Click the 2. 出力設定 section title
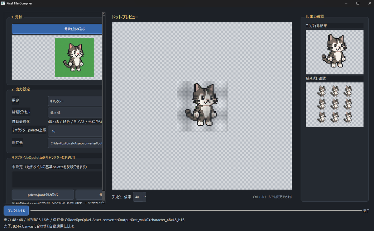The width and height of the screenshot is (374, 231). (x=21, y=89)
